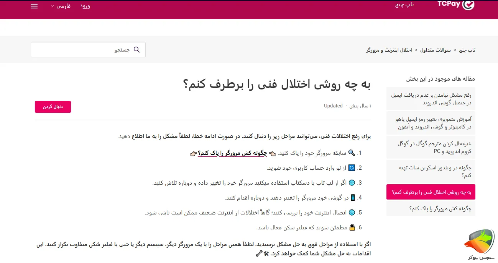Click the TCPay logo in the header
The width and height of the screenshot is (498, 263).
pyautogui.click(x=455, y=5)
